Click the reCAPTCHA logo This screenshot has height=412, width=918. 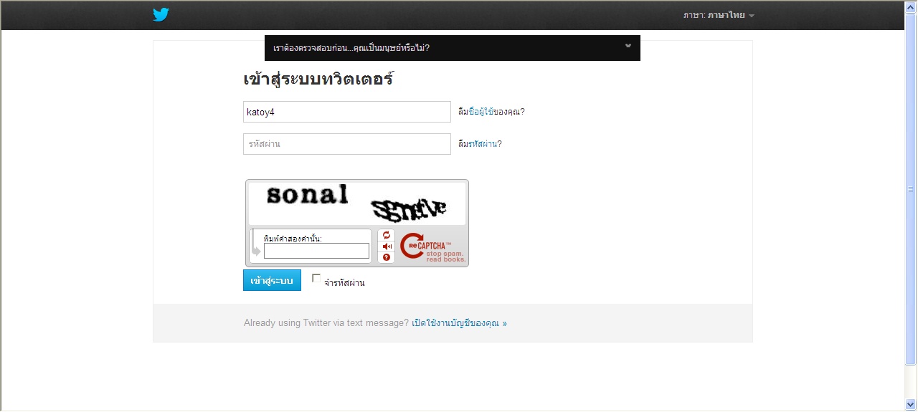tap(432, 247)
